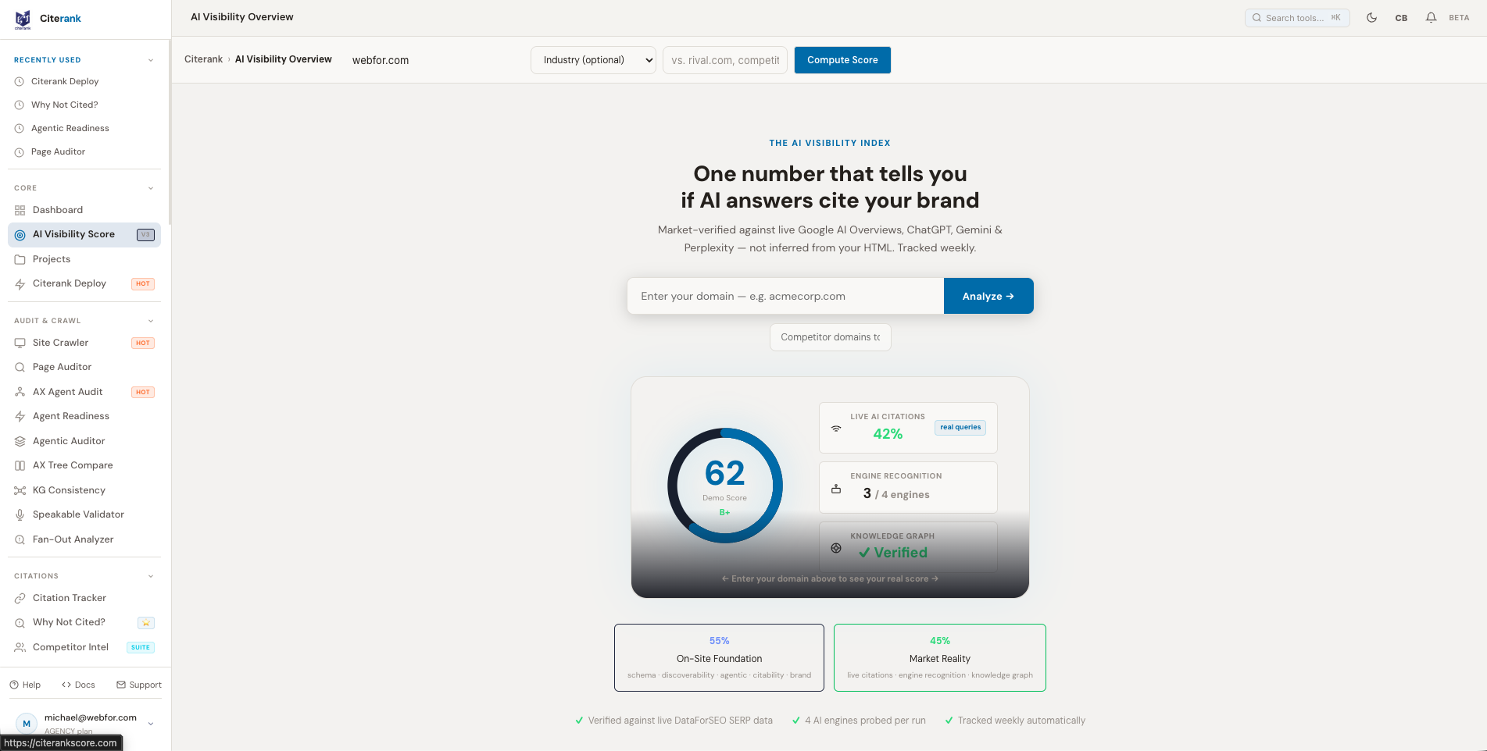This screenshot has width=1487, height=751.
Task: Click the Agent Readiness bolt icon
Action: click(x=20, y=416)
